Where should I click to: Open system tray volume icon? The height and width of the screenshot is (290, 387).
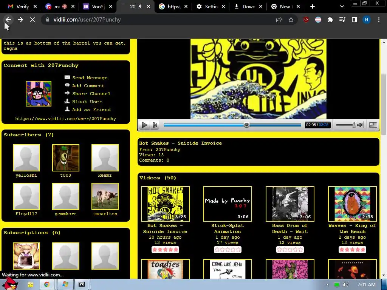pyautogui.click(x=345, y=285)
